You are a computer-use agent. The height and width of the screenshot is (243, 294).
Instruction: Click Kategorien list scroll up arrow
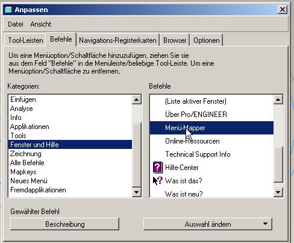(137, 99)
